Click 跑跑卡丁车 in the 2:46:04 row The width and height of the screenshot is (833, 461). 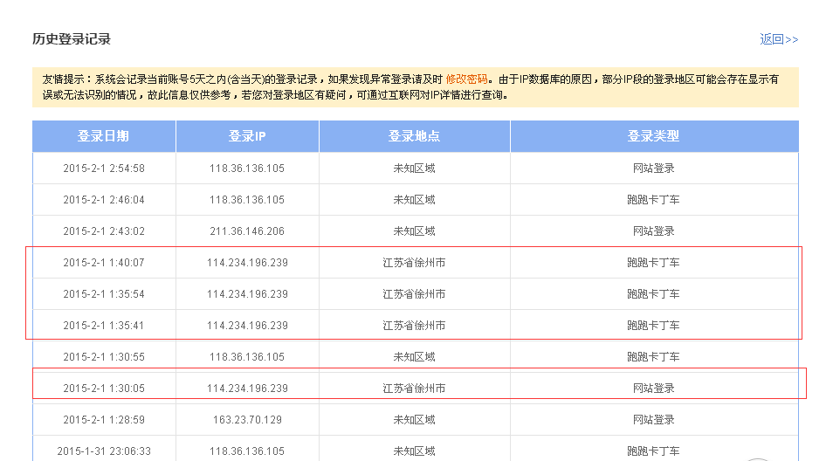click(x=654, y=200)
